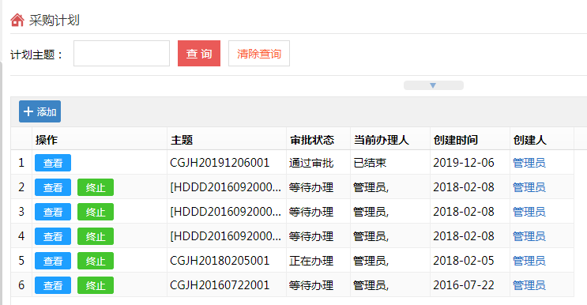This screenshot has width=587, height=305.
Task: Click the 采购计划 page title
Action: pos(55,20)
